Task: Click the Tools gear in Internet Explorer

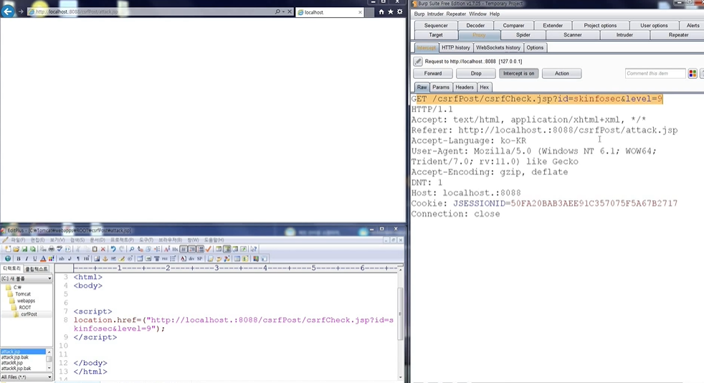Action: coord(400,12)
